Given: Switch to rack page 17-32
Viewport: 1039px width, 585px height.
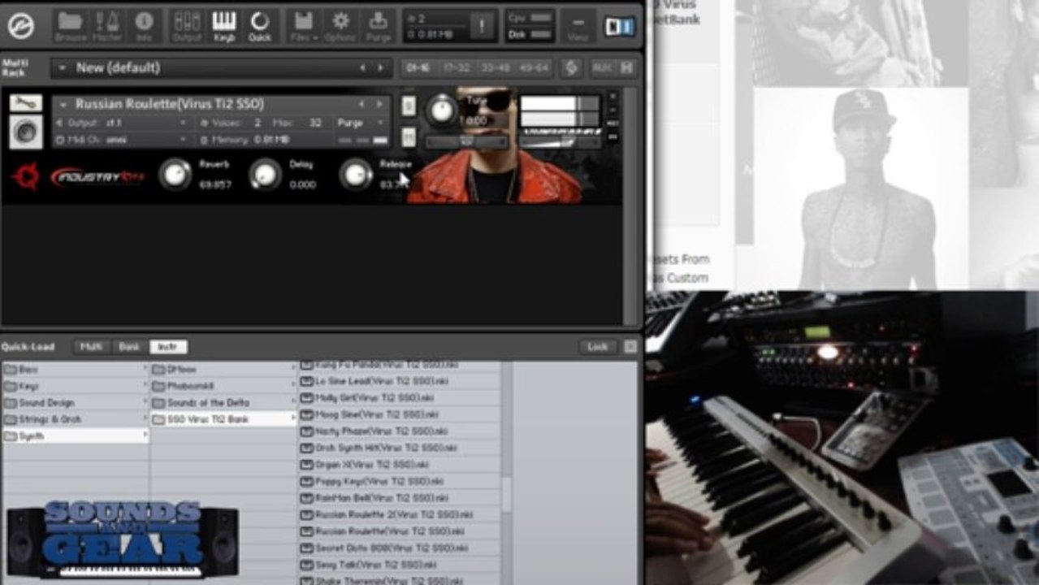Looking at the screenshot, I should pos(457,68).
